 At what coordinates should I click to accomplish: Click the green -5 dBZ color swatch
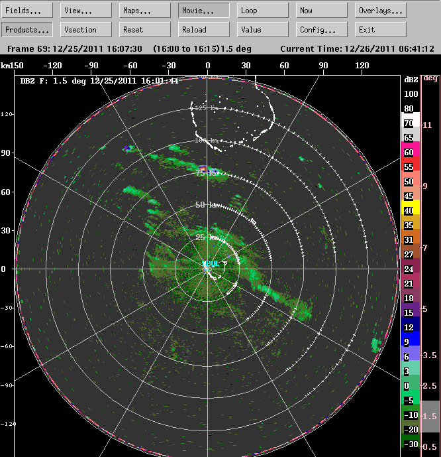point(411,397)
